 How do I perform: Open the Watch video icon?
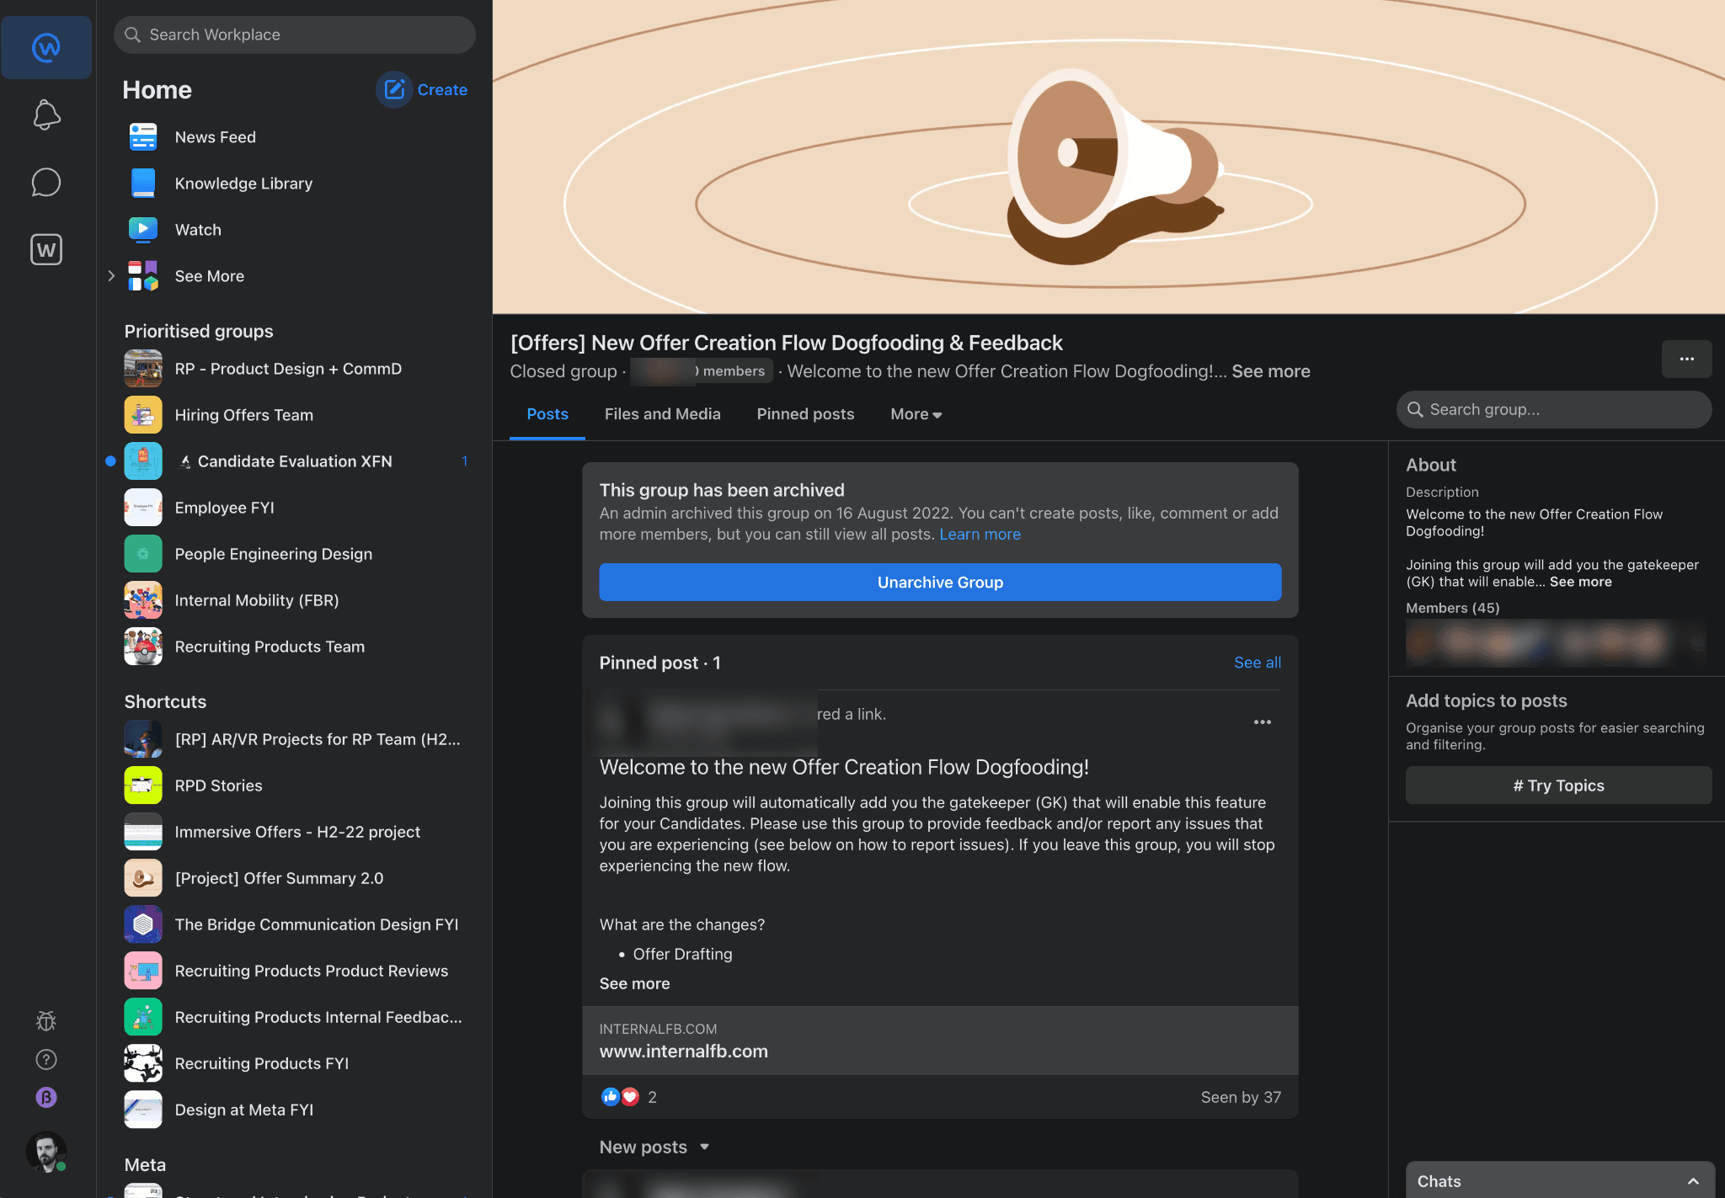click(143, 229)
